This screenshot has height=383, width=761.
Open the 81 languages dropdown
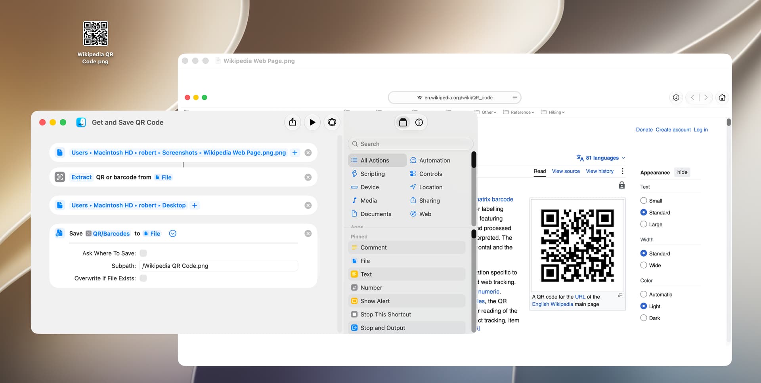(601, 158)
